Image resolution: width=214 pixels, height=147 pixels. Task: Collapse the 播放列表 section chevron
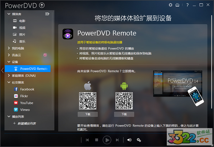[9, 116]
